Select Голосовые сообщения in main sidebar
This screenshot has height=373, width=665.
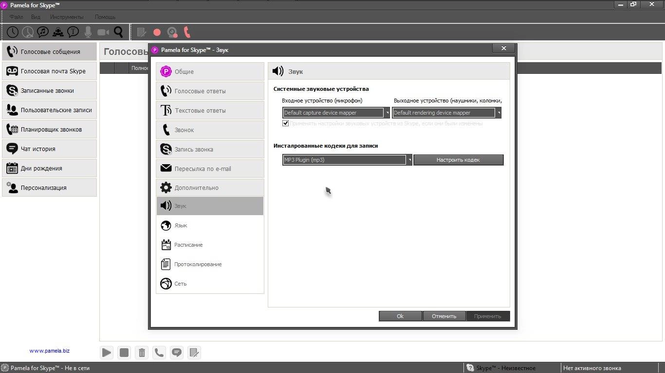(49, 51)
